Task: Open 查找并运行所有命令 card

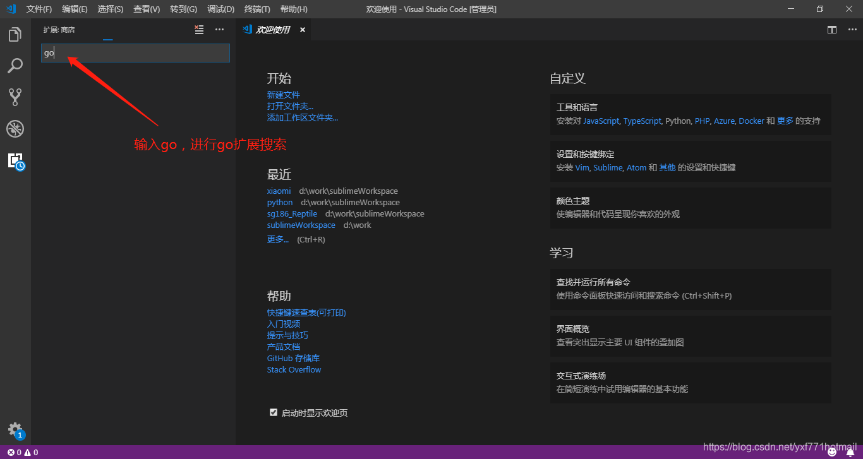Action: point(691,289)
